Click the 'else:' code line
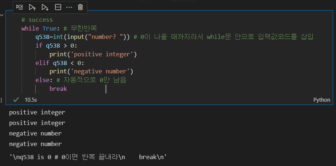The width and height of the screenshot is (336, 166). point(81,80)
